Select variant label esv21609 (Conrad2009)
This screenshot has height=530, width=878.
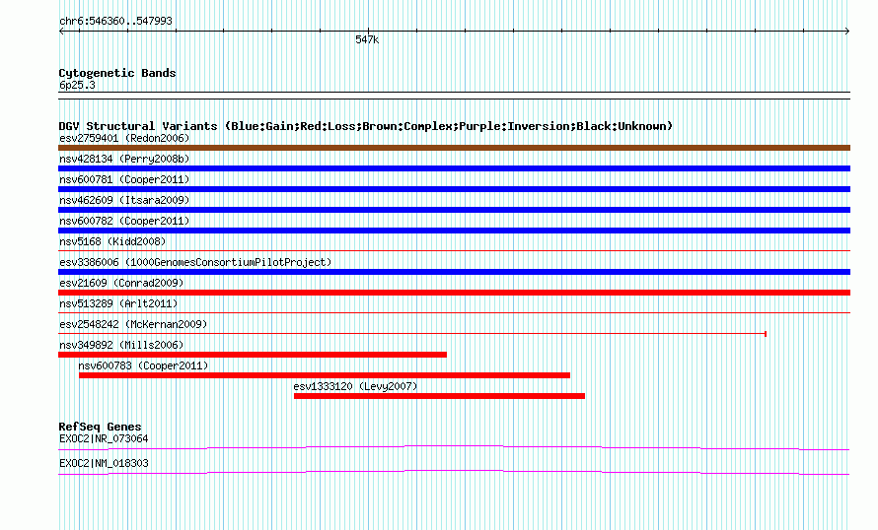pos(121,283)
